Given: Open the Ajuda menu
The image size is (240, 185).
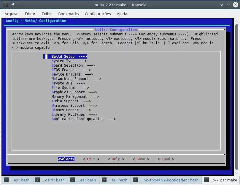Looking at the screenshot, I should (122, 14).
